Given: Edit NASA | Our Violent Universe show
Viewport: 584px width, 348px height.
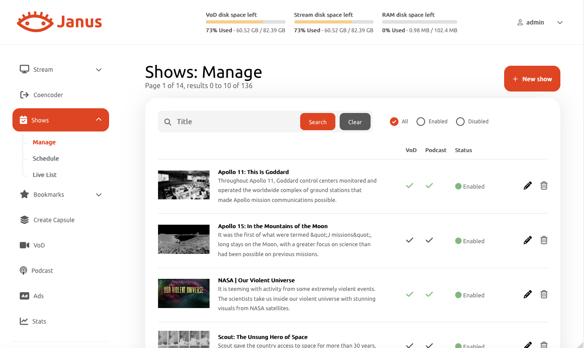Looking at the screenshot, I should 528,294.
